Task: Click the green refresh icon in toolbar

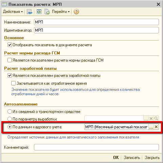Action: 39,12
